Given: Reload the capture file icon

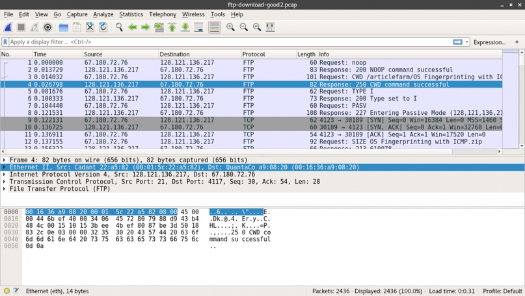Looking at the screenshot, I should [x=103, y=27].
